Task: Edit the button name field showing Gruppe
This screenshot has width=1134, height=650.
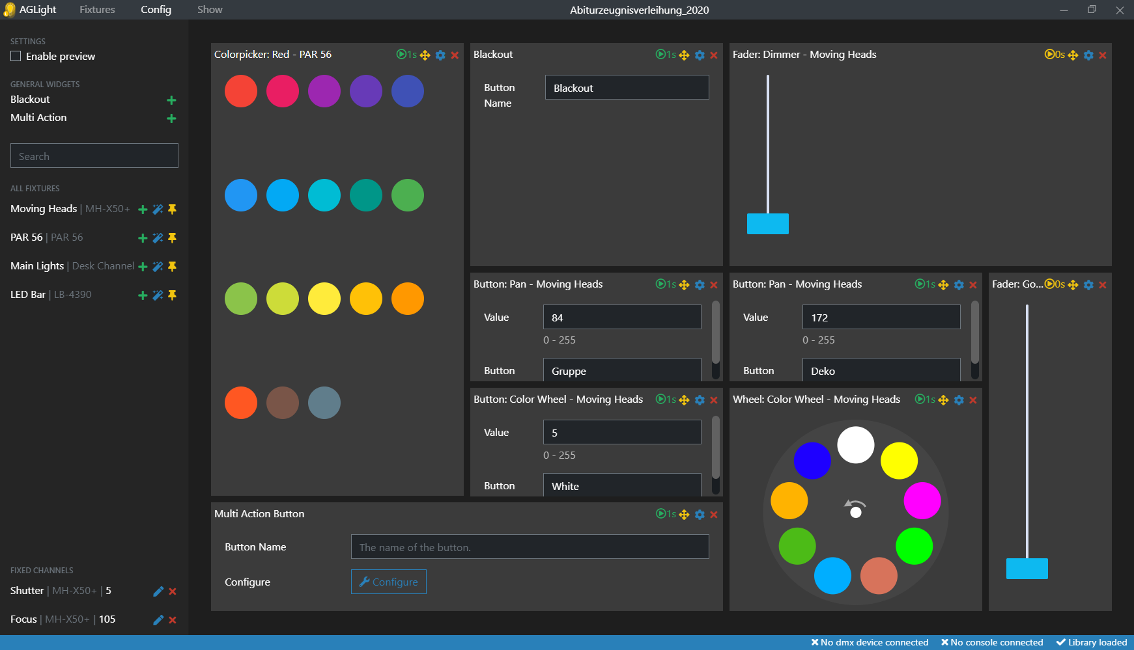Action: point(622,370)
